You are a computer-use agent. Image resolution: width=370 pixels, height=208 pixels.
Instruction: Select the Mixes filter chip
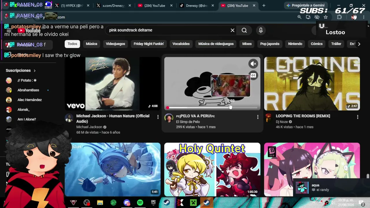point(247,44)
